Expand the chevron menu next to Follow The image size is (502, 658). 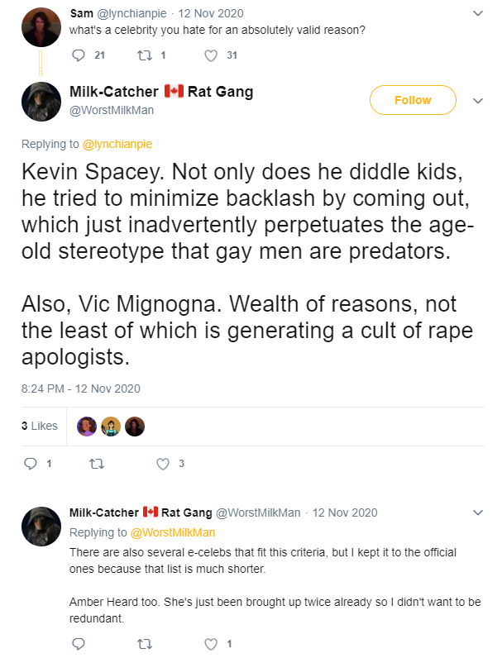[478, 101]
